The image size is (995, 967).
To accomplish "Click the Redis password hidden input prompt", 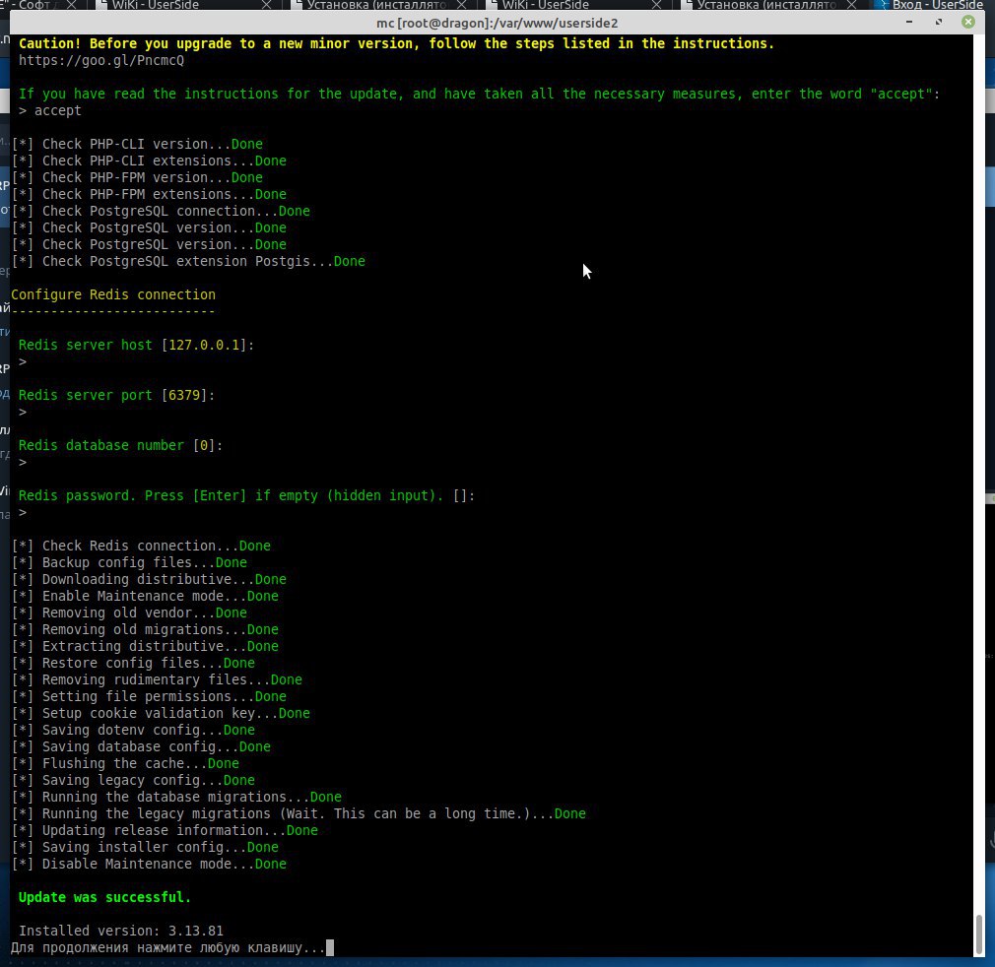I will [x=246, y=495].
